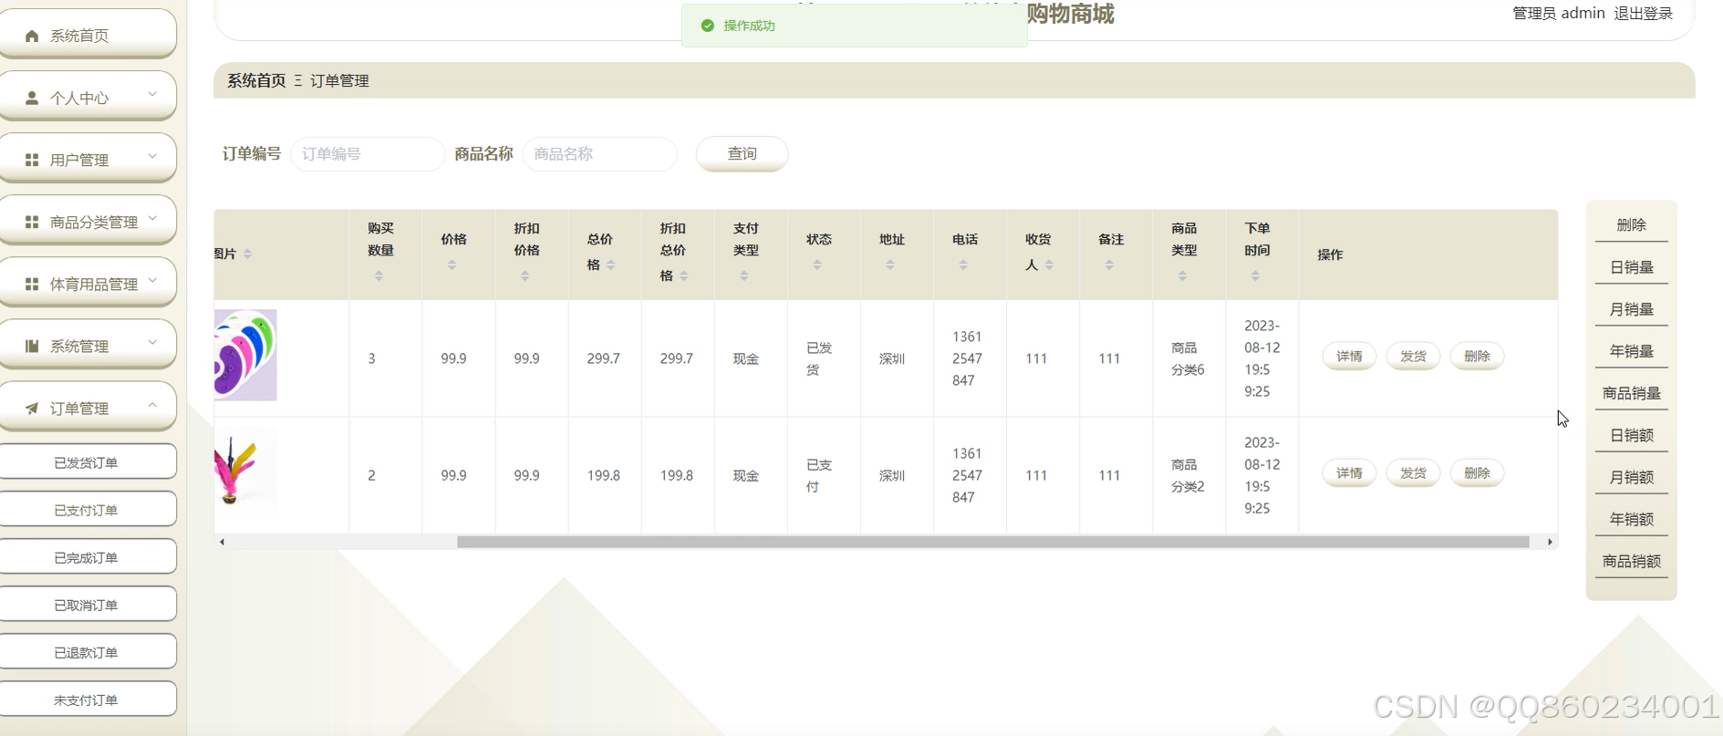The width and height of the screenshot is (1723, 736).
Task: Click the 年销额 side button
Action: tap(1631, 519)
